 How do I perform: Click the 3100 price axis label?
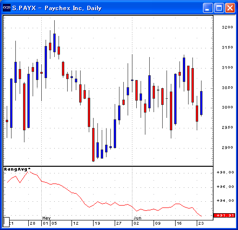[227, 68]
